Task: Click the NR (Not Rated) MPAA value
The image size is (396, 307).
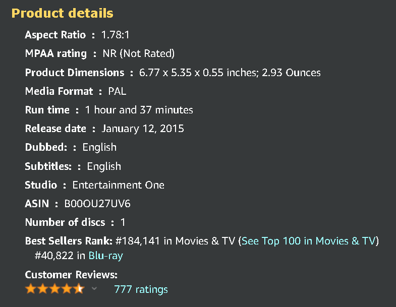Action: pyautogui.click(x=138, y=53)
